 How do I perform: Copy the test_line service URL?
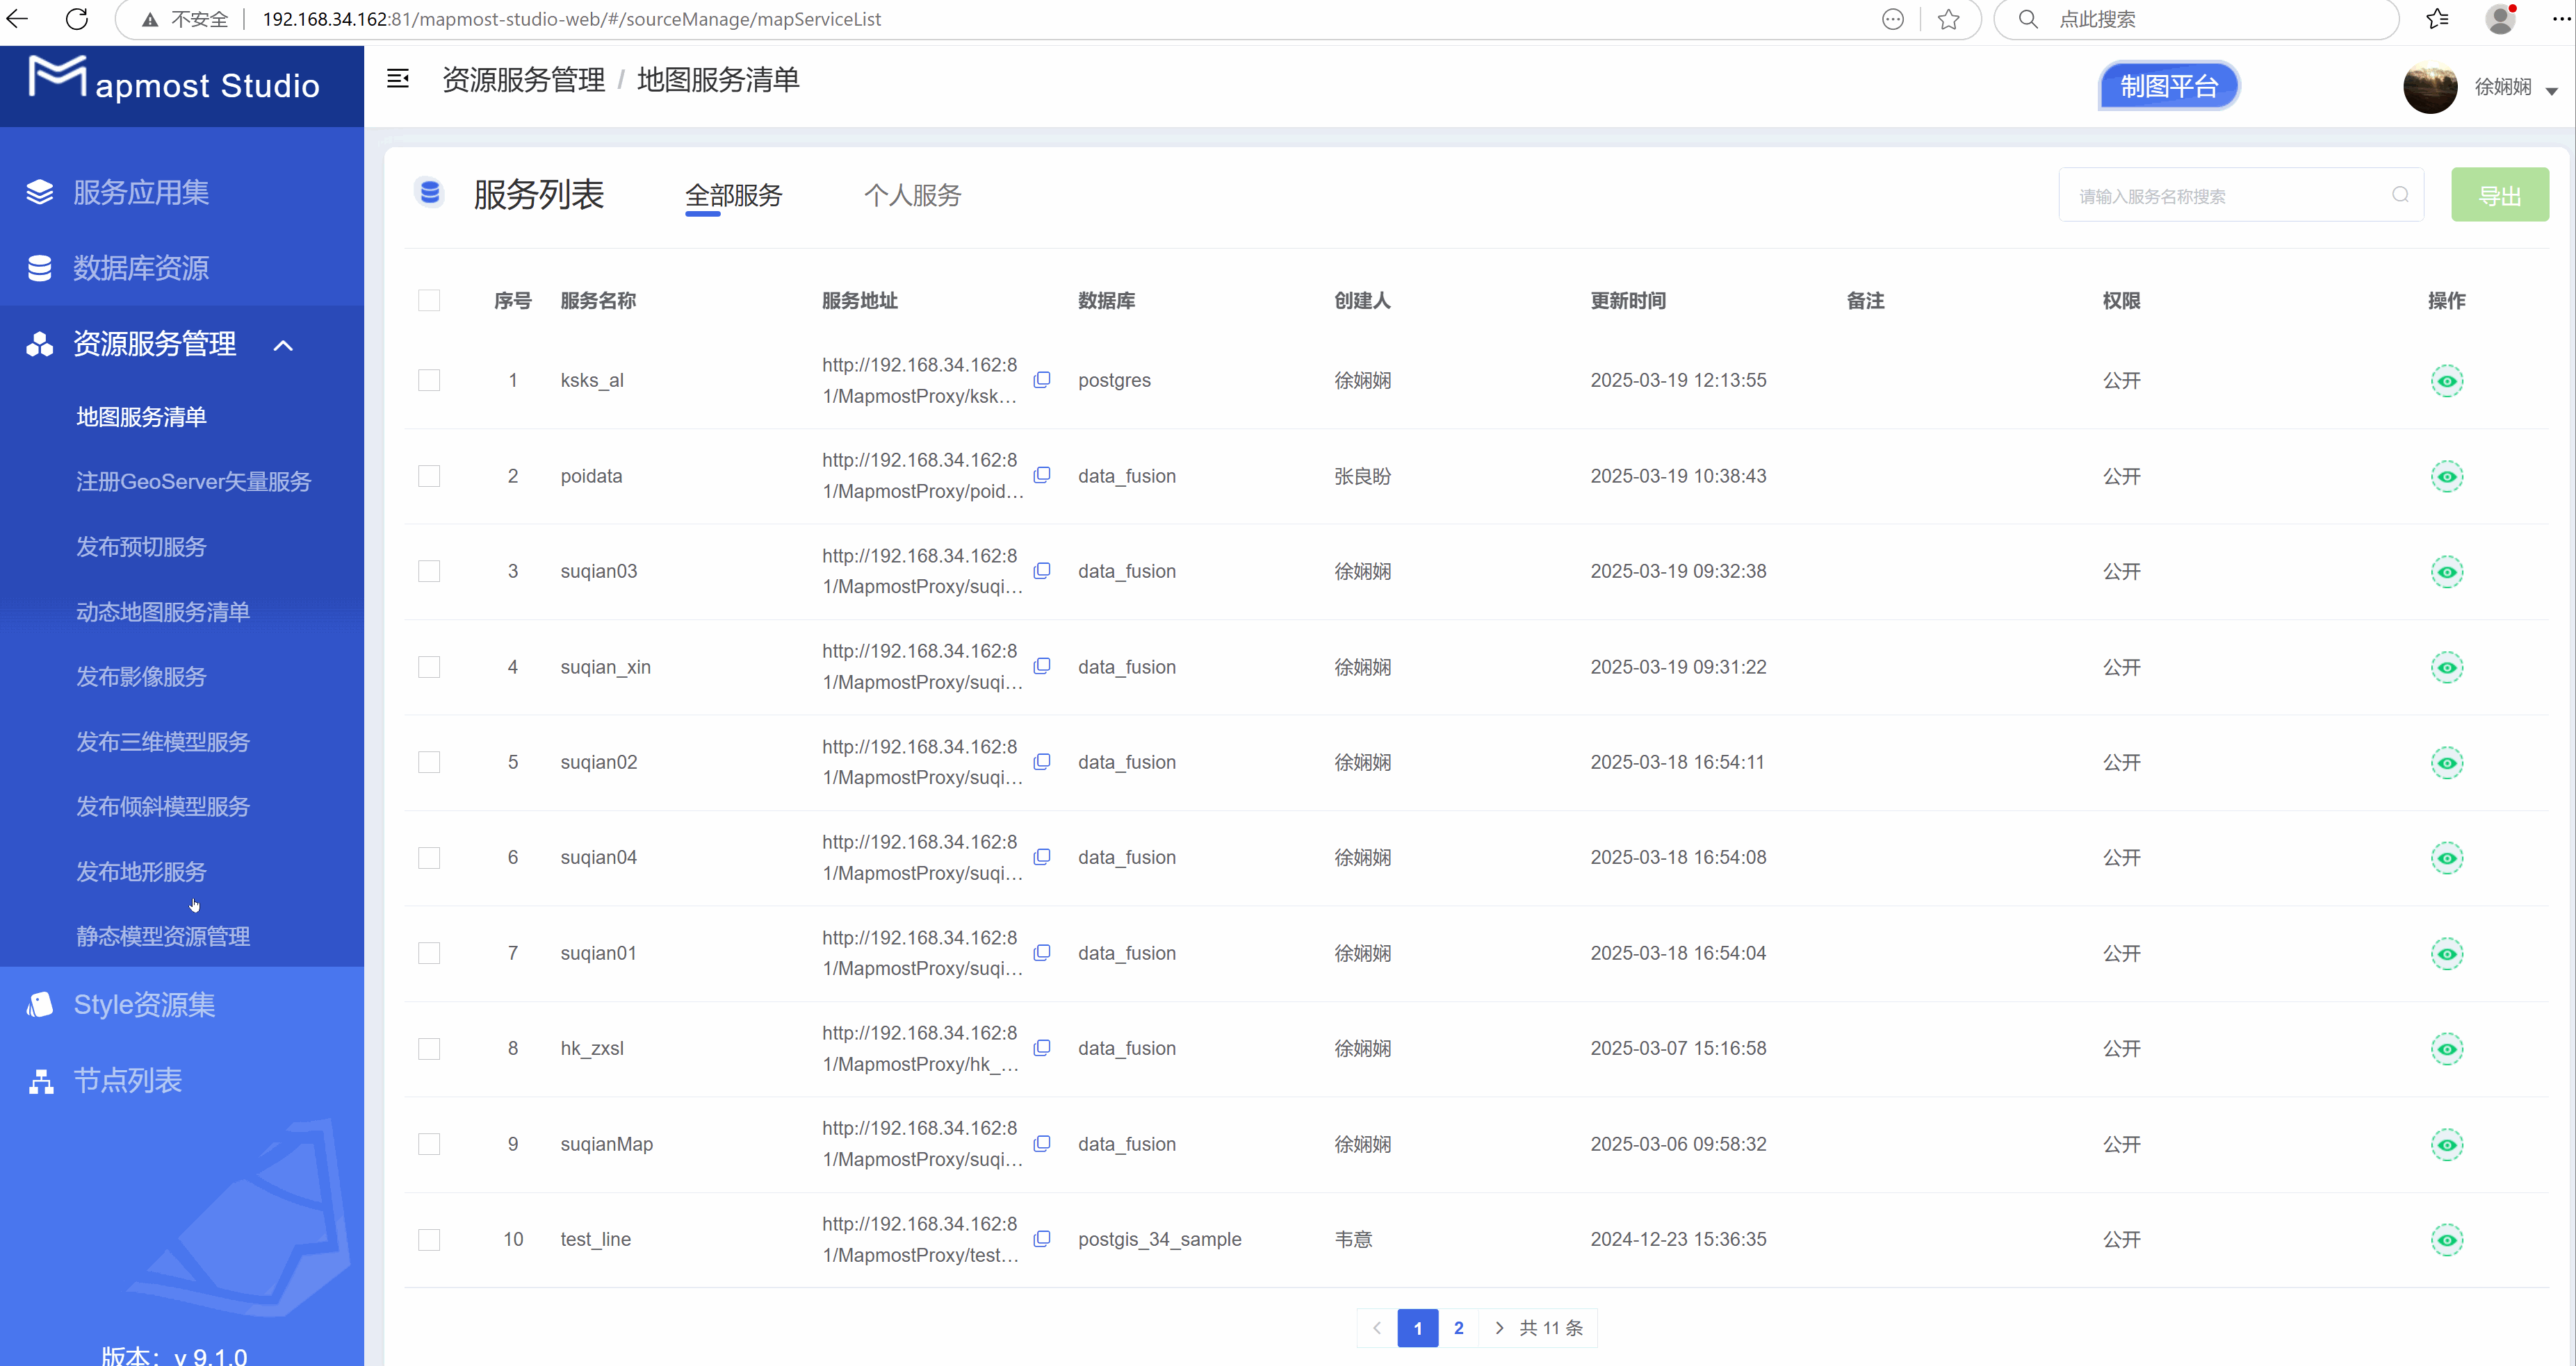click(x=1042, y=1238)
